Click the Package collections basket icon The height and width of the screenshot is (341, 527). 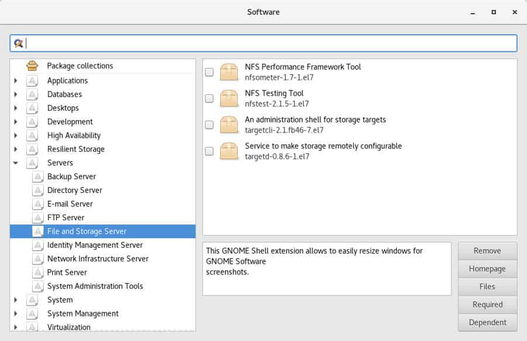pyautogui.click(x=32, y=66)
